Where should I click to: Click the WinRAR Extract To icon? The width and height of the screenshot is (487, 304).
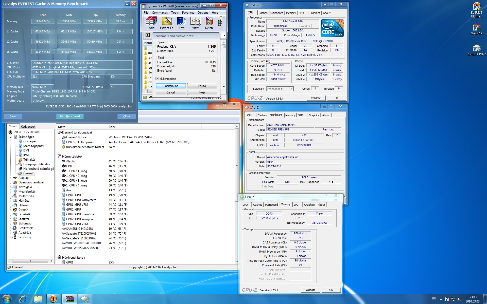(167, 23)
